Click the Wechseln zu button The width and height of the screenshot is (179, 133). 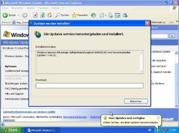click(x=159, y=22)
